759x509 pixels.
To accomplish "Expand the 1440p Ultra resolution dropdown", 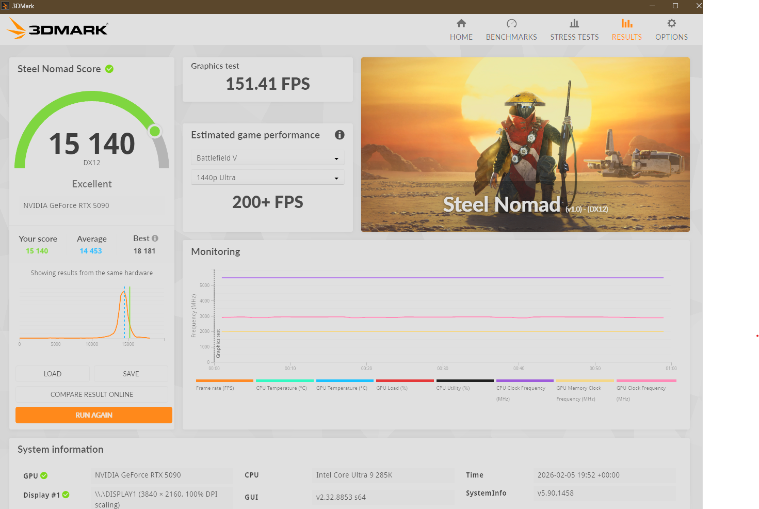I will point(267,178).
